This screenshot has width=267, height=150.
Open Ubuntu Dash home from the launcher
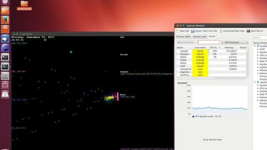tap(5, 2)
